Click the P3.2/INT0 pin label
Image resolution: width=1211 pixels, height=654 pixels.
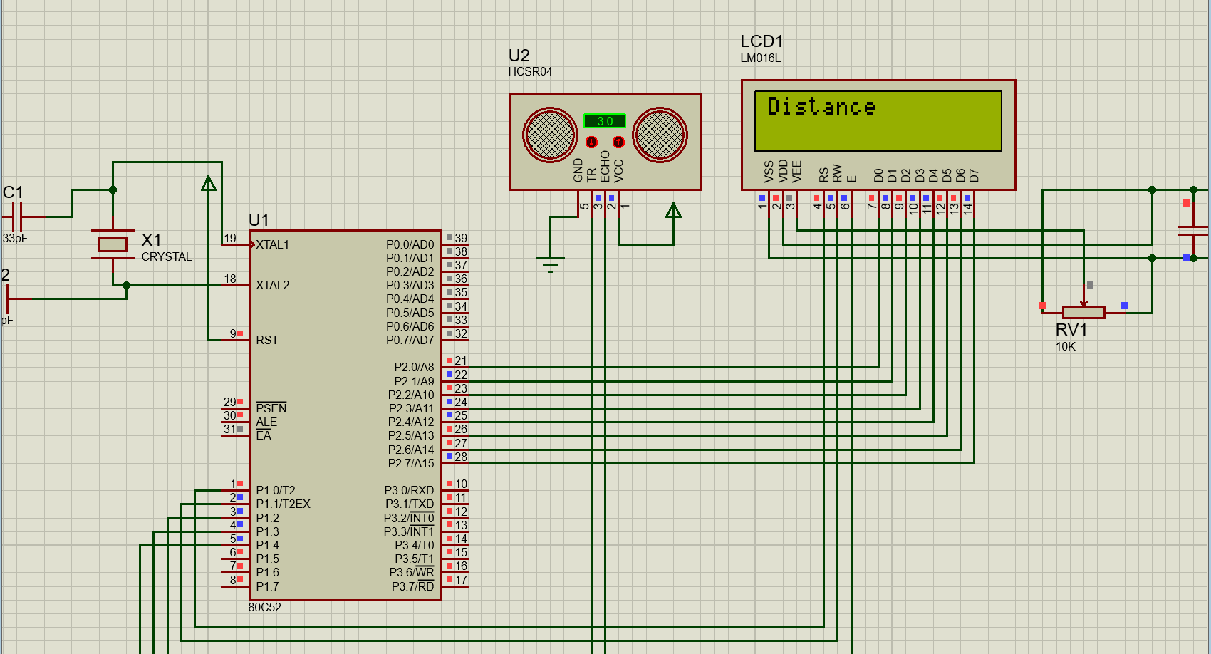pos(409,519)
